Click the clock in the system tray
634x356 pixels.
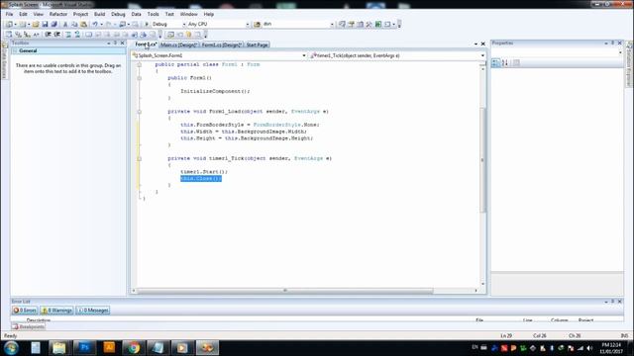[611, 348]
